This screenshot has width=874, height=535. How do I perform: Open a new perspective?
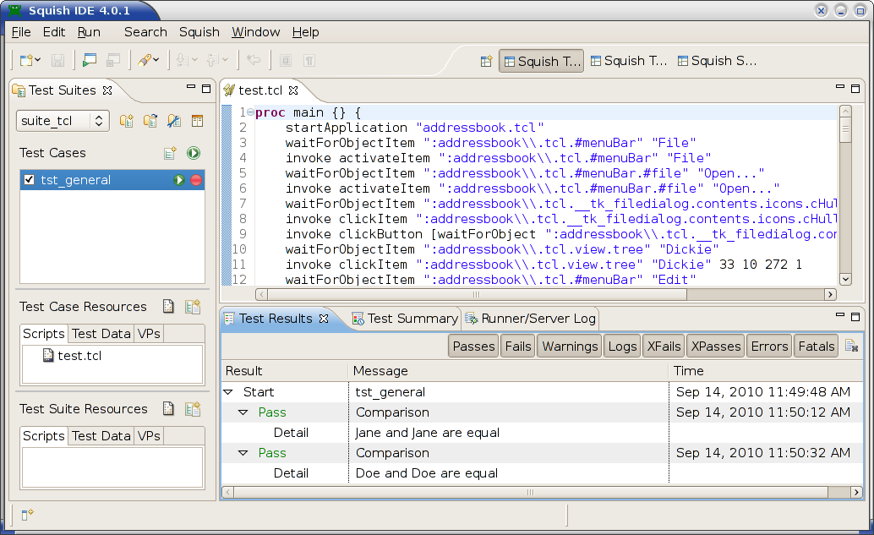(486, 61)
